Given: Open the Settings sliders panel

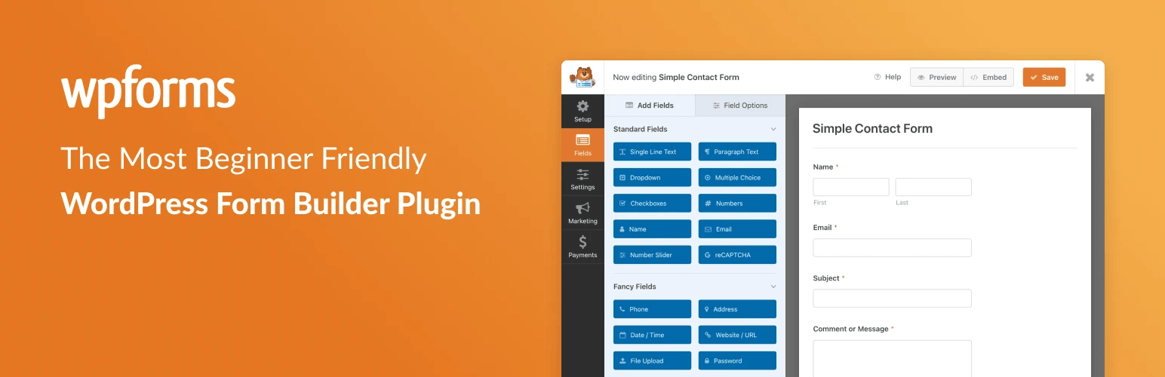Looking at the screenshot, I should tap(582, 179).
